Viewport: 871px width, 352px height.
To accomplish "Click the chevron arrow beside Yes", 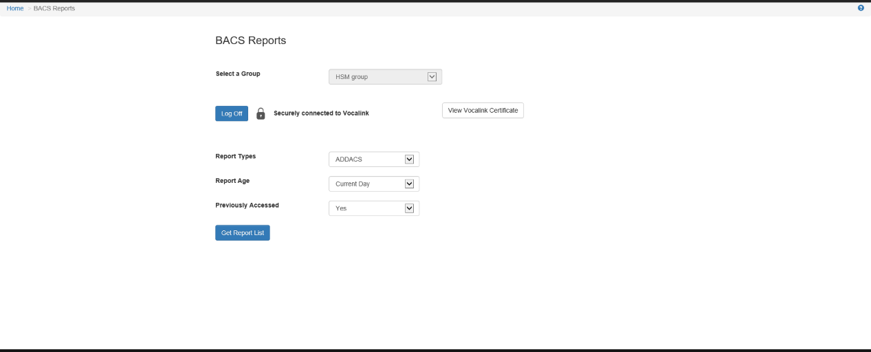I will pyautogui.click(x=409, y=208).
